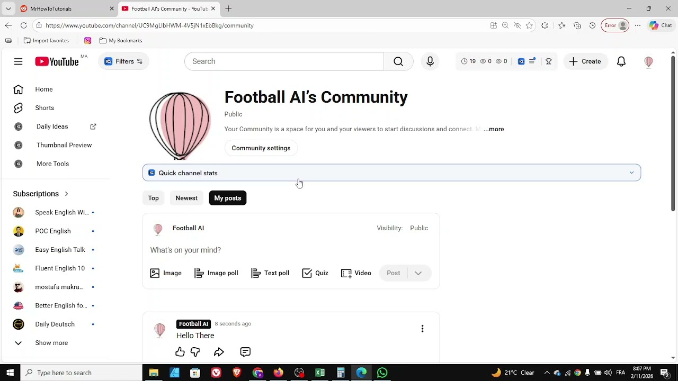Screen dimensions: 678x381
Task: Open the vidIQ trophy icon
Action: point(549,61)
